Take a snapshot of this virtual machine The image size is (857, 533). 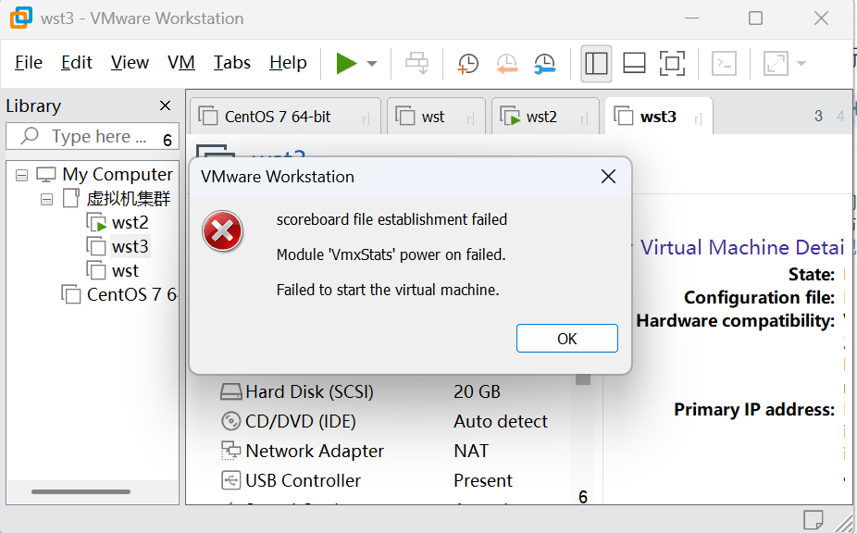467,64
